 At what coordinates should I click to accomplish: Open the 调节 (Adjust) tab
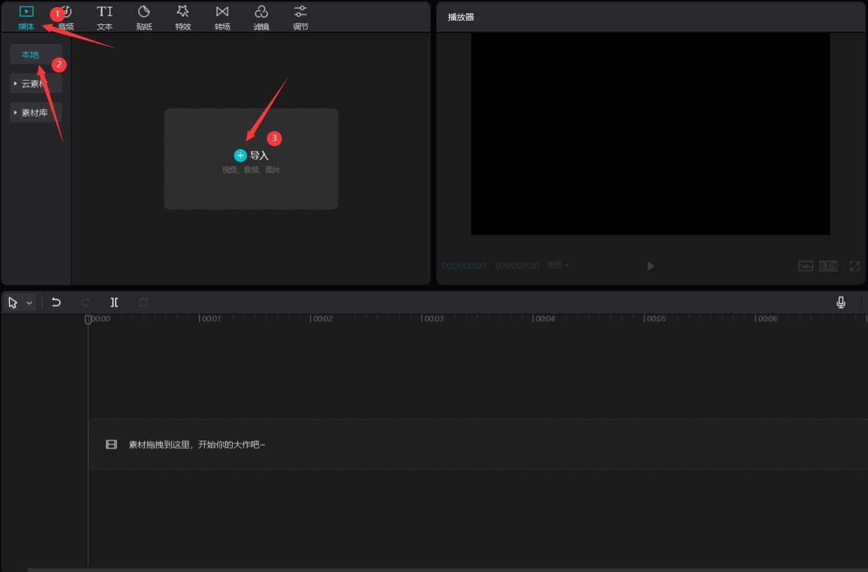click(301, 17)
